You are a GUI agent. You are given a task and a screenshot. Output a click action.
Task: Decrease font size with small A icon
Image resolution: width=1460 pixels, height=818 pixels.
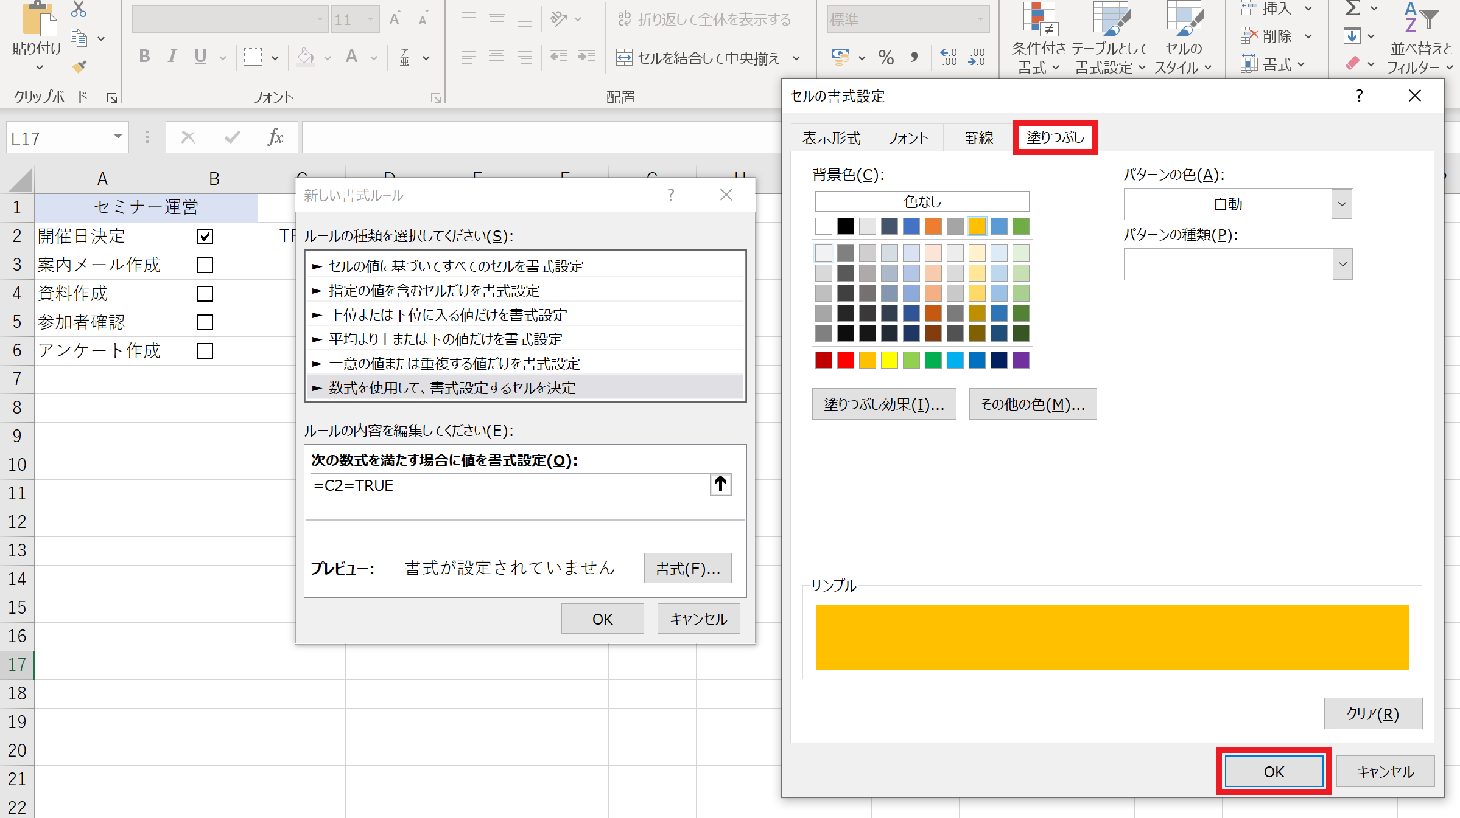tap(423, 19)
